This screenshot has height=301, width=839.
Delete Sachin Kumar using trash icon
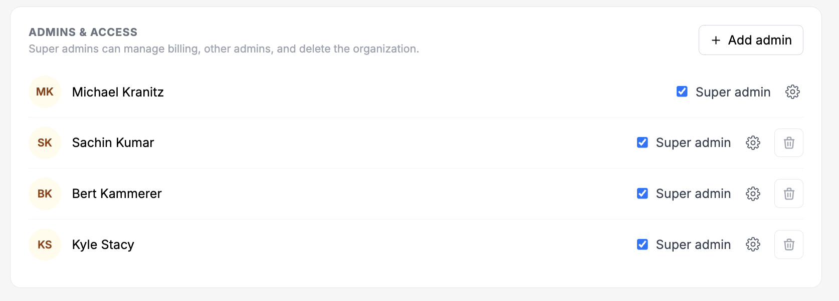789,142
